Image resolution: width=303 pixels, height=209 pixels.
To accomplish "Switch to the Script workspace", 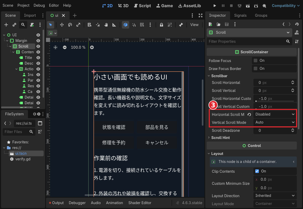I will pyautogui.click(x=143, y=6).
